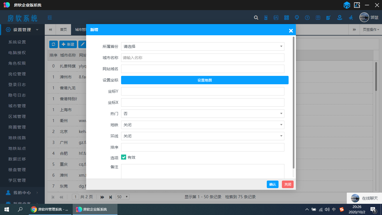
Task: Click the taskbar search icon
Action: (x=20, y=209)
